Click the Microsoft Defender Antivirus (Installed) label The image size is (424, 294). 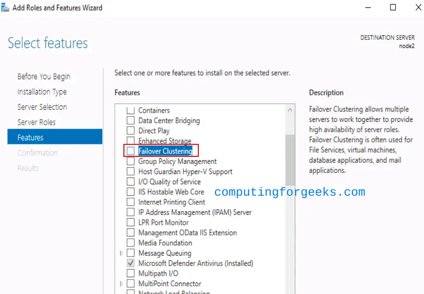point(196,263)
